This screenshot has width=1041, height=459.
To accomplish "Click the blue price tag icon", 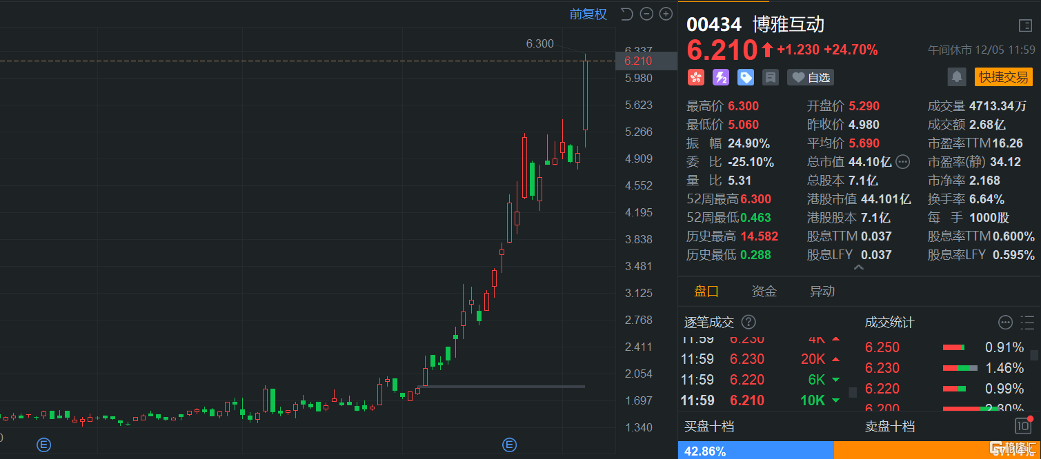I will coord(746,77).
